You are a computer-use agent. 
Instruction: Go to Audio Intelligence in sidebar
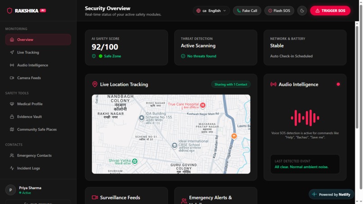coord(38,65)
